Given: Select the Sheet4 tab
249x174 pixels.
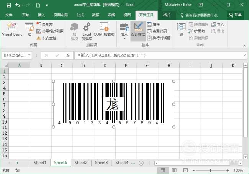Looking at the screenshot, I should point(122,163).
